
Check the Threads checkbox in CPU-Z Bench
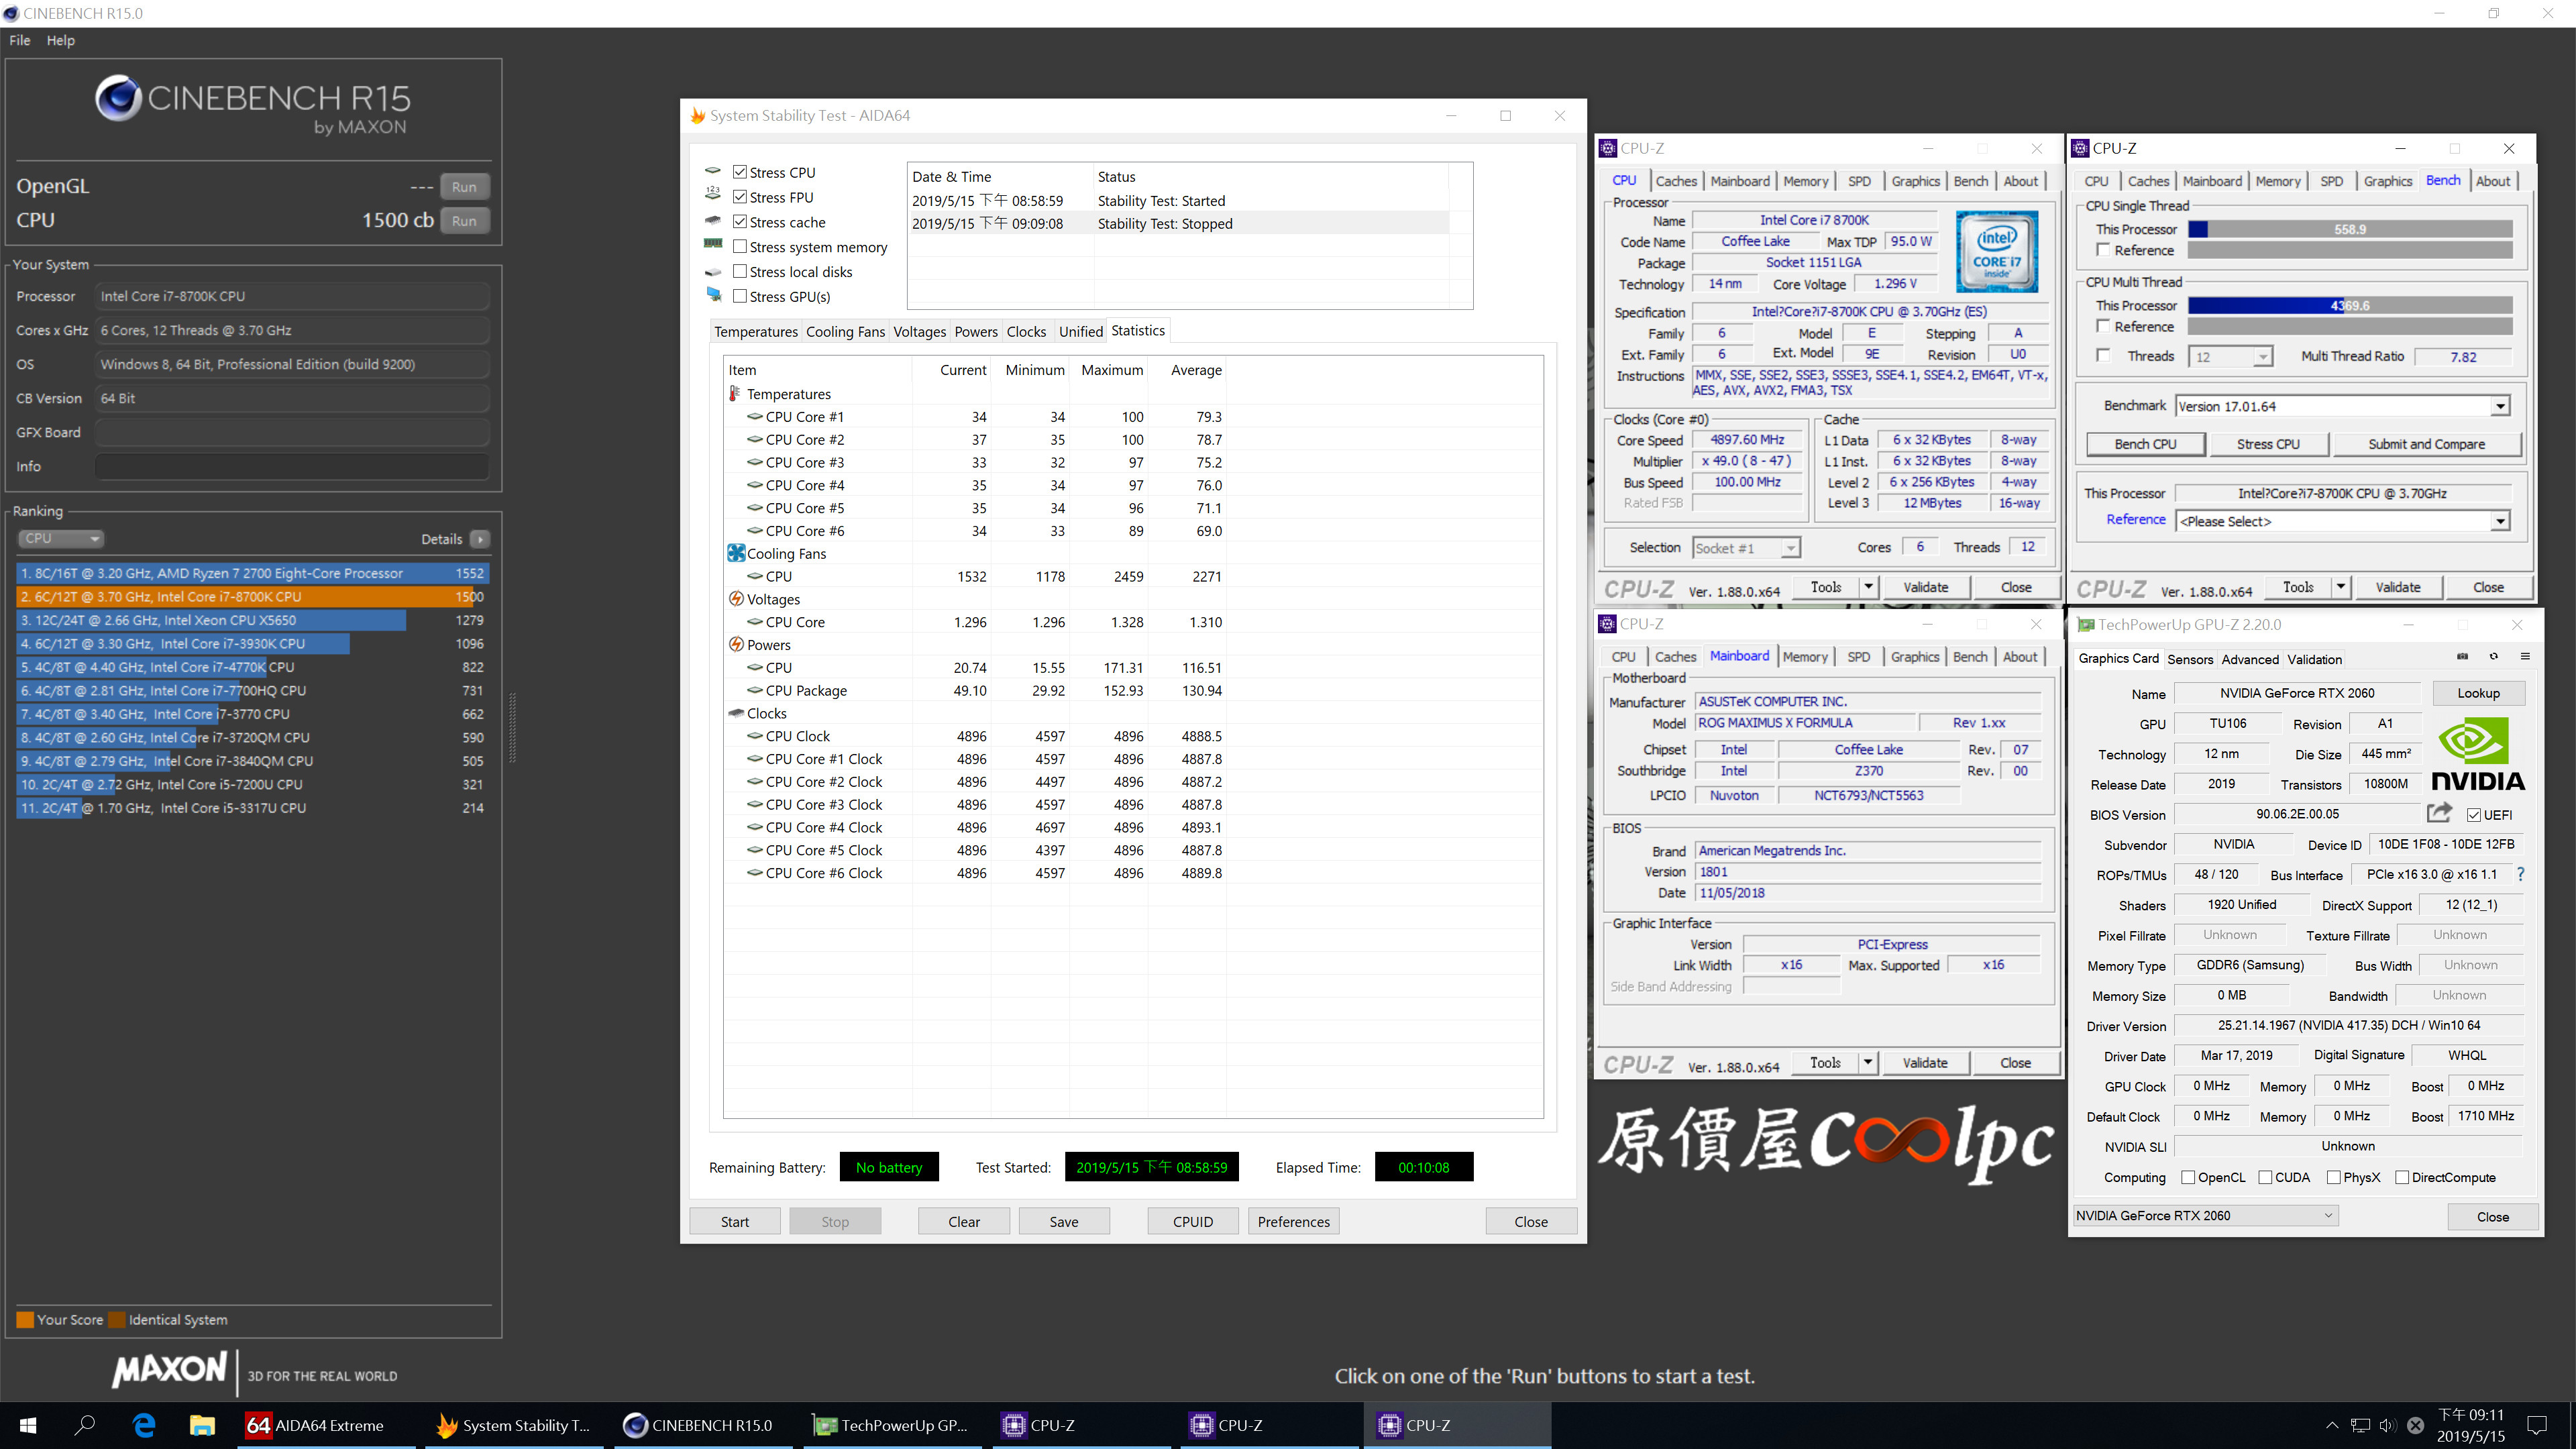2103,355
